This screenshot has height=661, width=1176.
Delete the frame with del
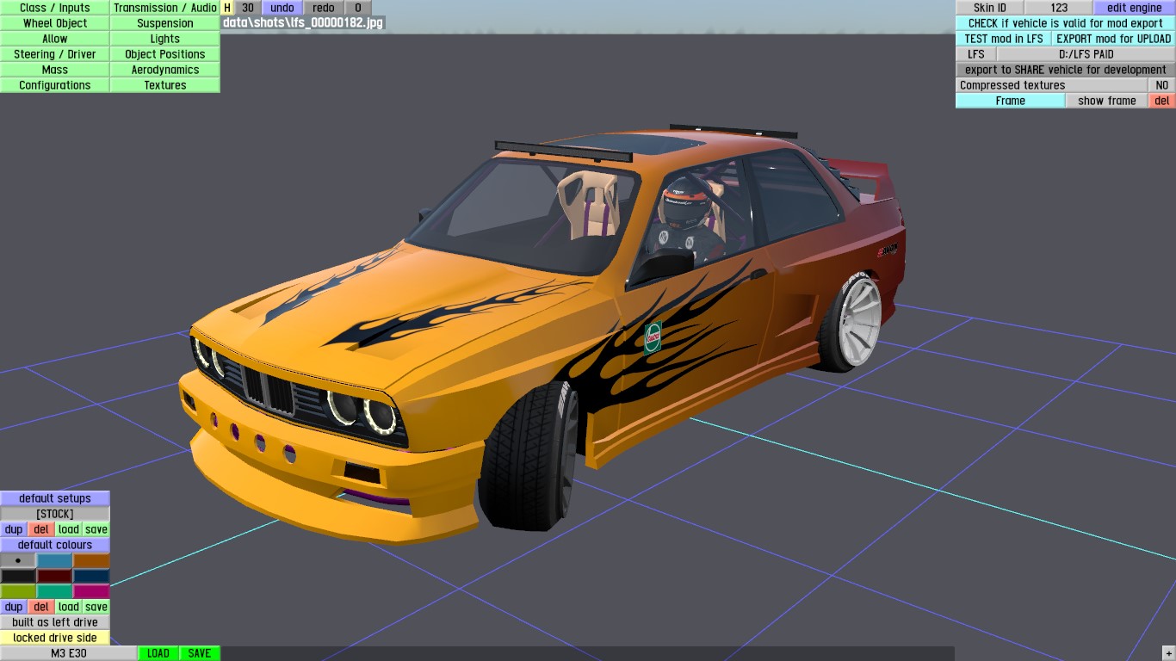pos(1162,101)
